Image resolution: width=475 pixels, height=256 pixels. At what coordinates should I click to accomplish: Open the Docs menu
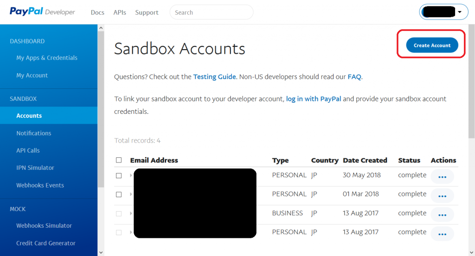click(97, 12)
